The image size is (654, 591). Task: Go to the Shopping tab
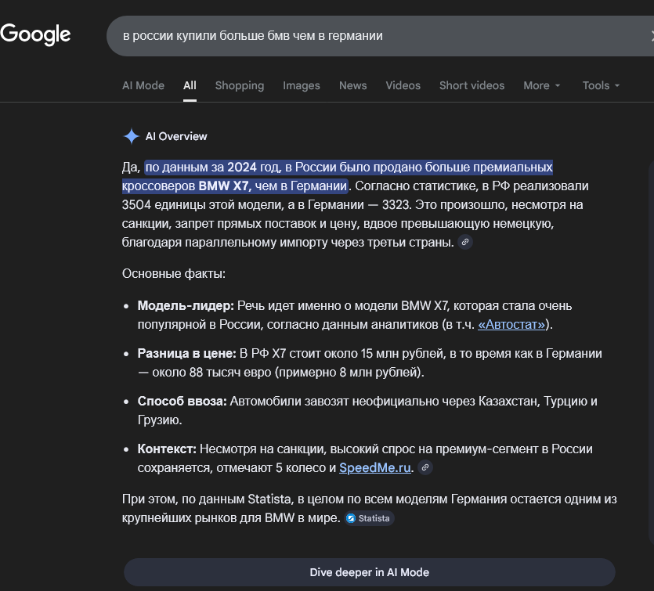pos(240,85)
